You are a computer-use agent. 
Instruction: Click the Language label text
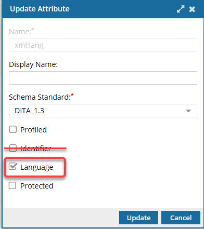click(37, 167)
